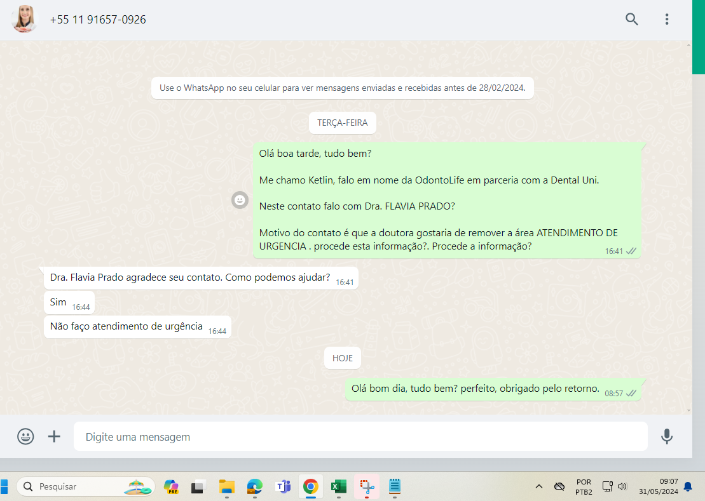This screenshot has height=501, width=705.
Task: React to the Ketlin message with emoji
Action: [240, 200]
